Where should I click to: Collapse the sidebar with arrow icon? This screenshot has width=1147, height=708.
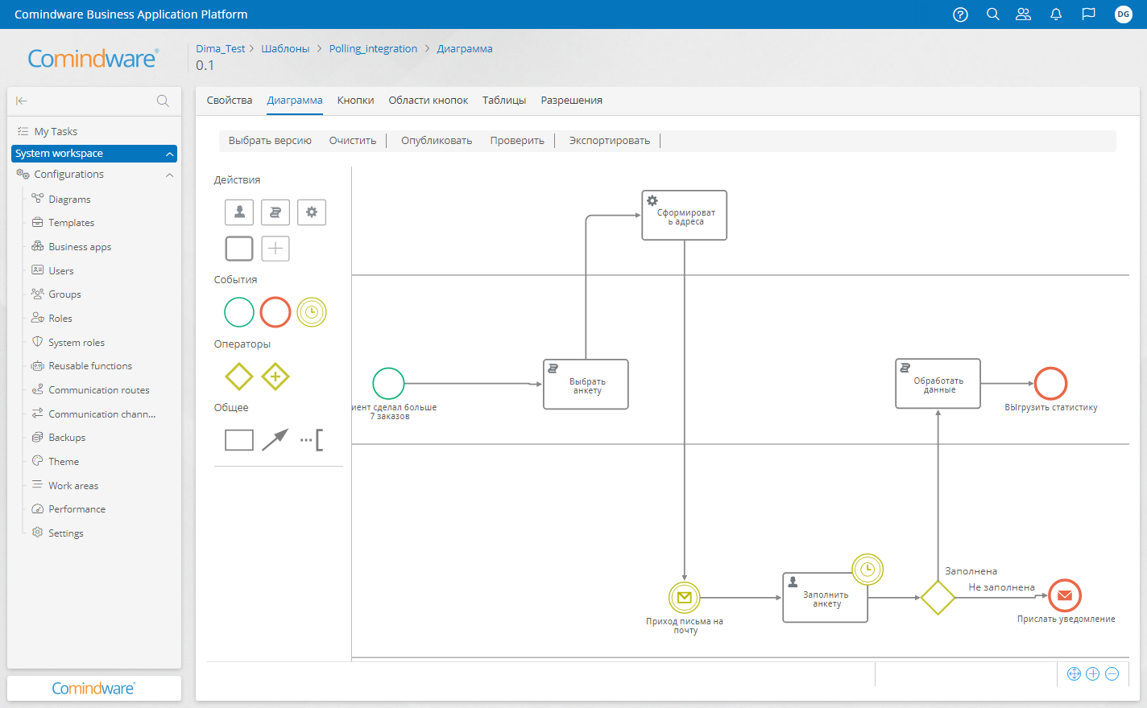click(22, 101)
